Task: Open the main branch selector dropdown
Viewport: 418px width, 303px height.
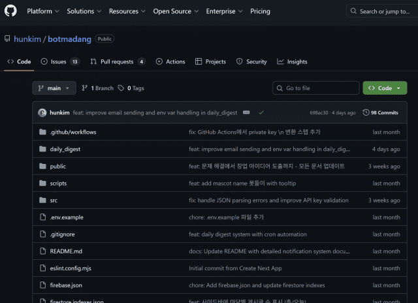Action: coord(54,88)
